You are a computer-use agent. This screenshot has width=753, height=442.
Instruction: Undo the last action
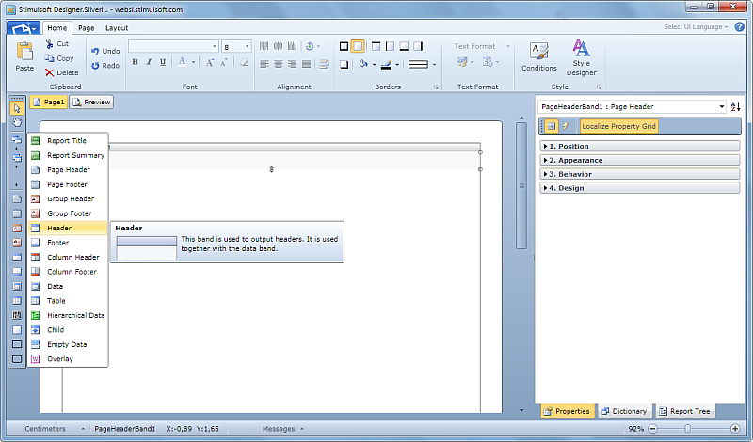coord(105,51)
